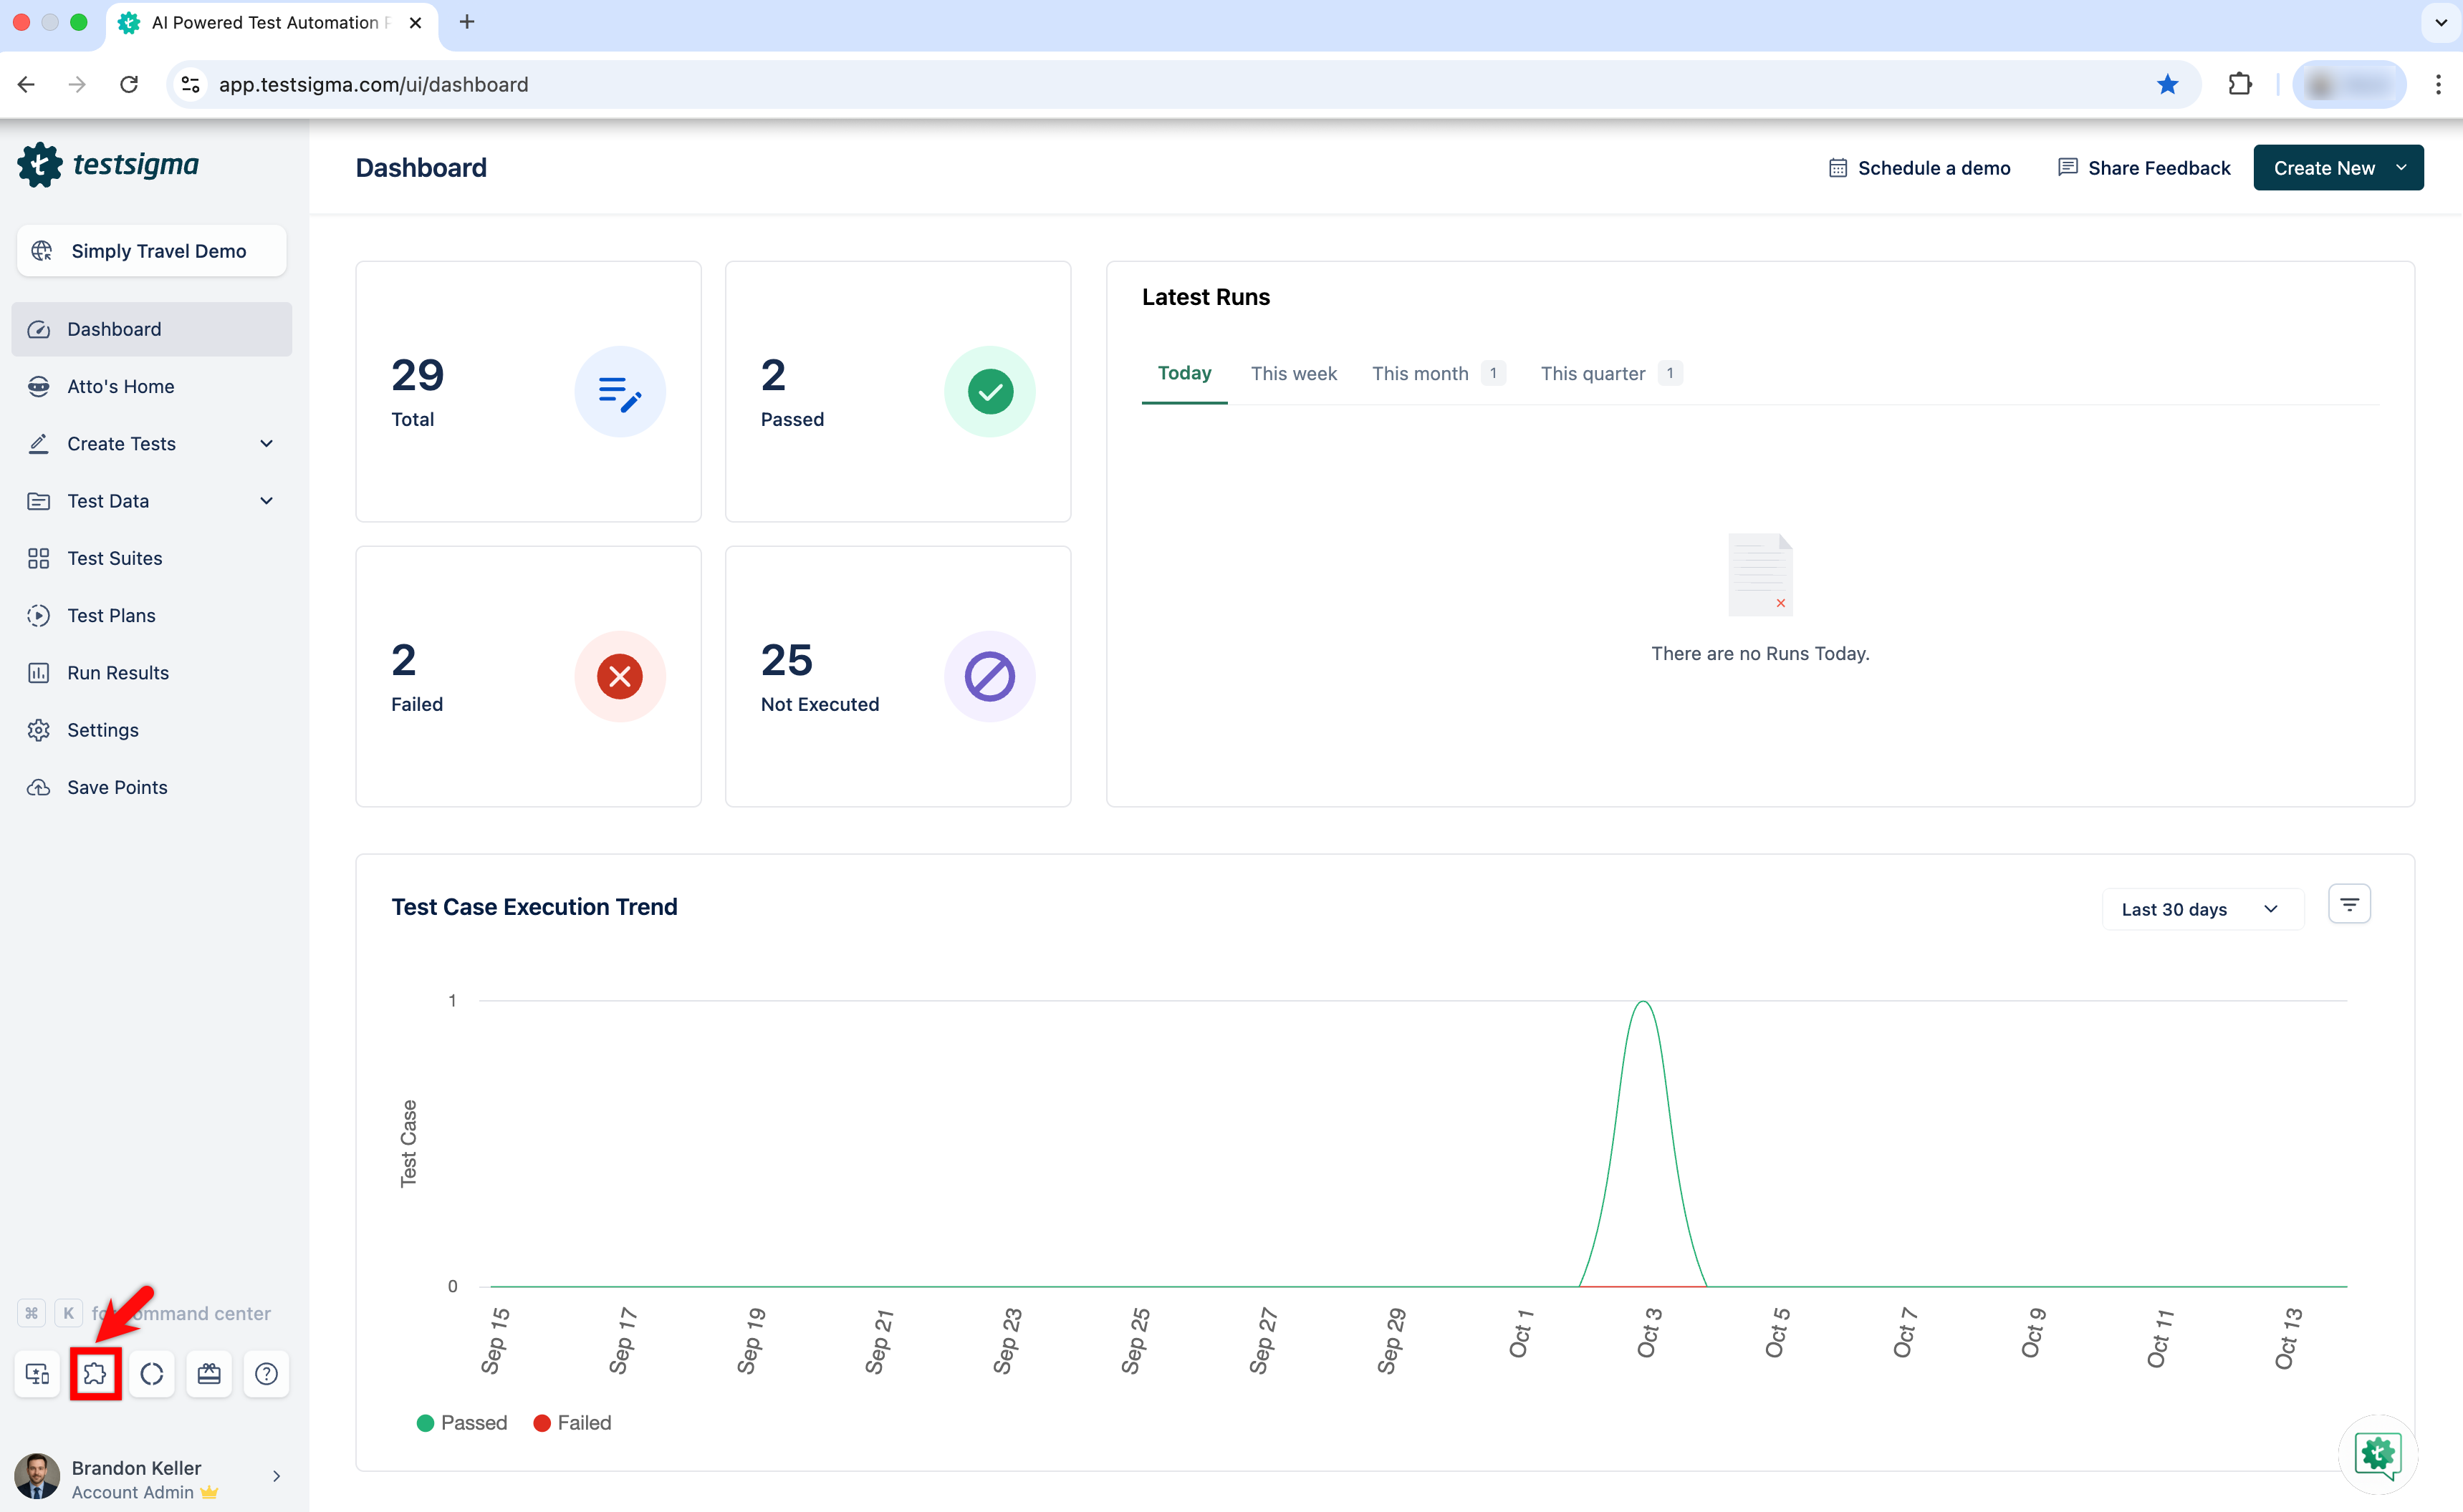The width and height of the screenshot is (2463, 1512).
Task: Open the help question mark icon
Action: point(266,1374)
